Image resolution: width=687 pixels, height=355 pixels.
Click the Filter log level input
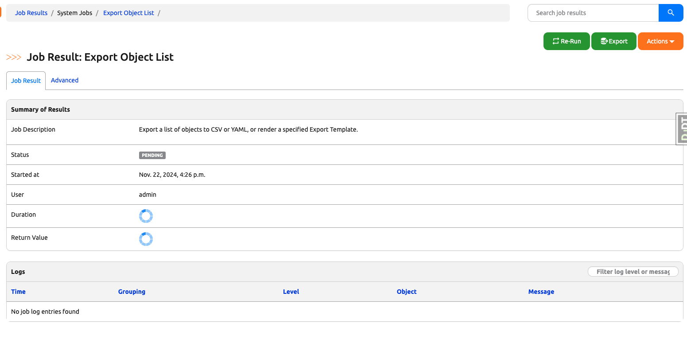coord(633,272)
